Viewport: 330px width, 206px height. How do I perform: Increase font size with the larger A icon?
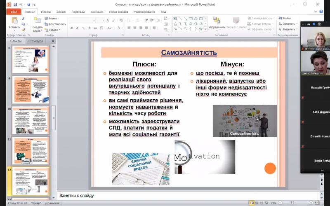click(108, 20)
